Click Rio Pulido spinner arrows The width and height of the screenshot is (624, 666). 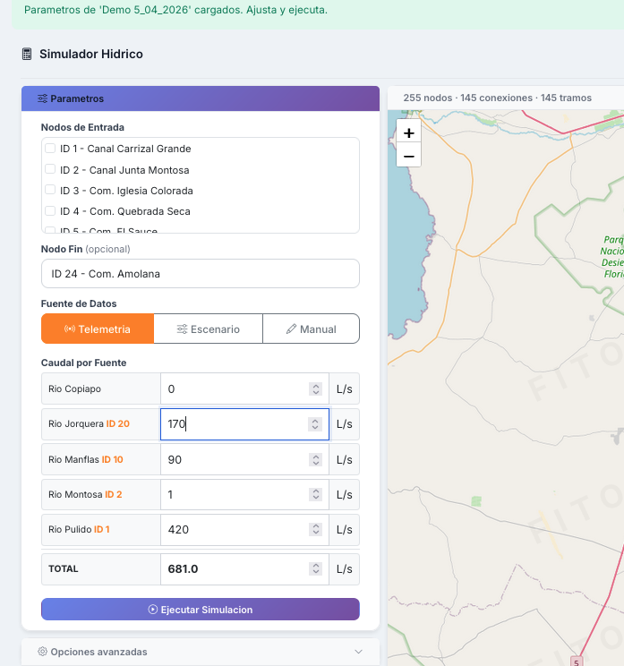[x=316, y=529]
